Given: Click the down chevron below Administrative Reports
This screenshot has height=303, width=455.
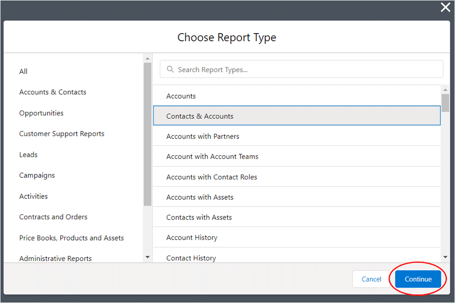Looking at the screenshot, I should pyautogui.click(x=148, y=257).
